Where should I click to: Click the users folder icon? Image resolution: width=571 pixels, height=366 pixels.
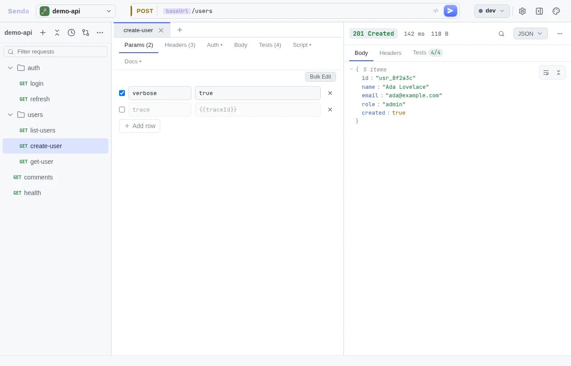click(x=21, y=115)
